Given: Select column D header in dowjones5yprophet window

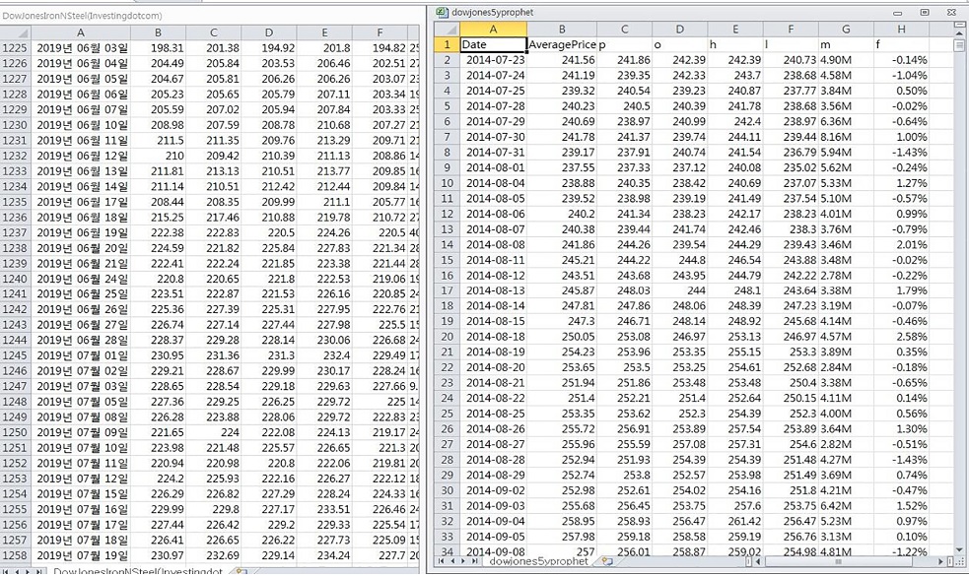Looking at the screenshot, I should coord(680,29).
